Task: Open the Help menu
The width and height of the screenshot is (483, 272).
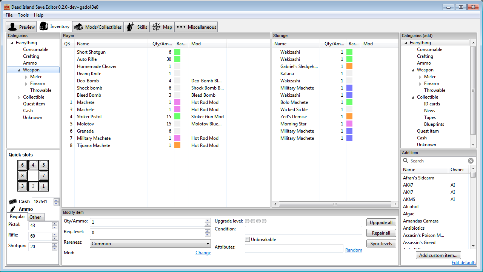Action: point(38,15)
